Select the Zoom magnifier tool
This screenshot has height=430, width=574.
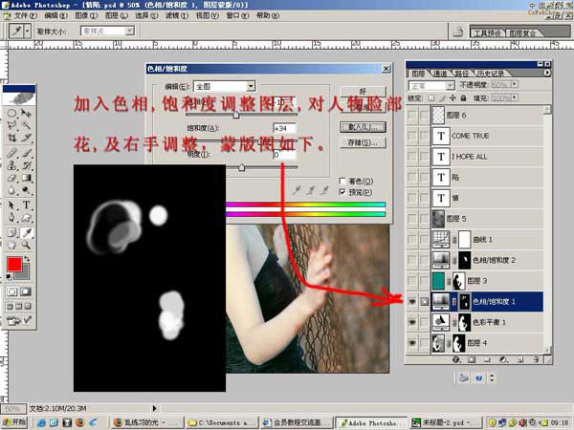26,245
